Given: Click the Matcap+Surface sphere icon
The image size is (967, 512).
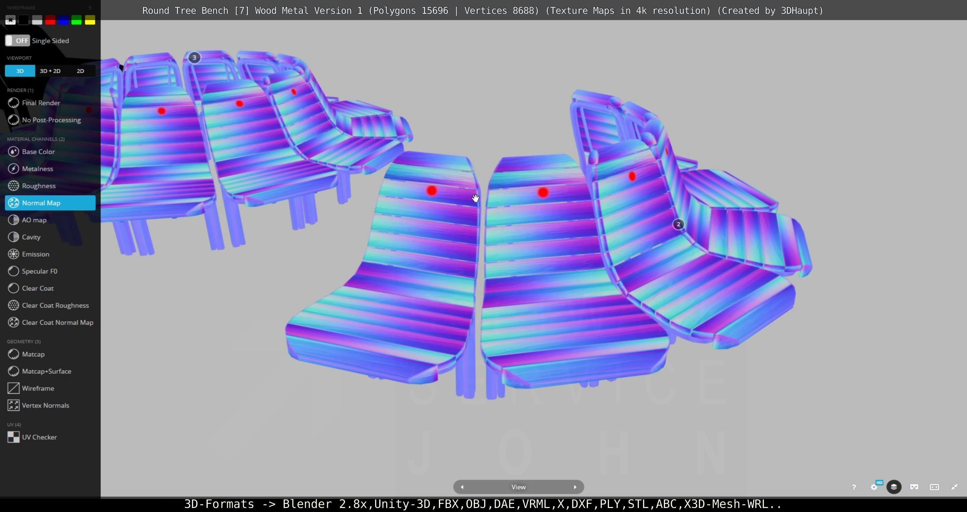Looking at the screenshot, I should pos(13,371).
